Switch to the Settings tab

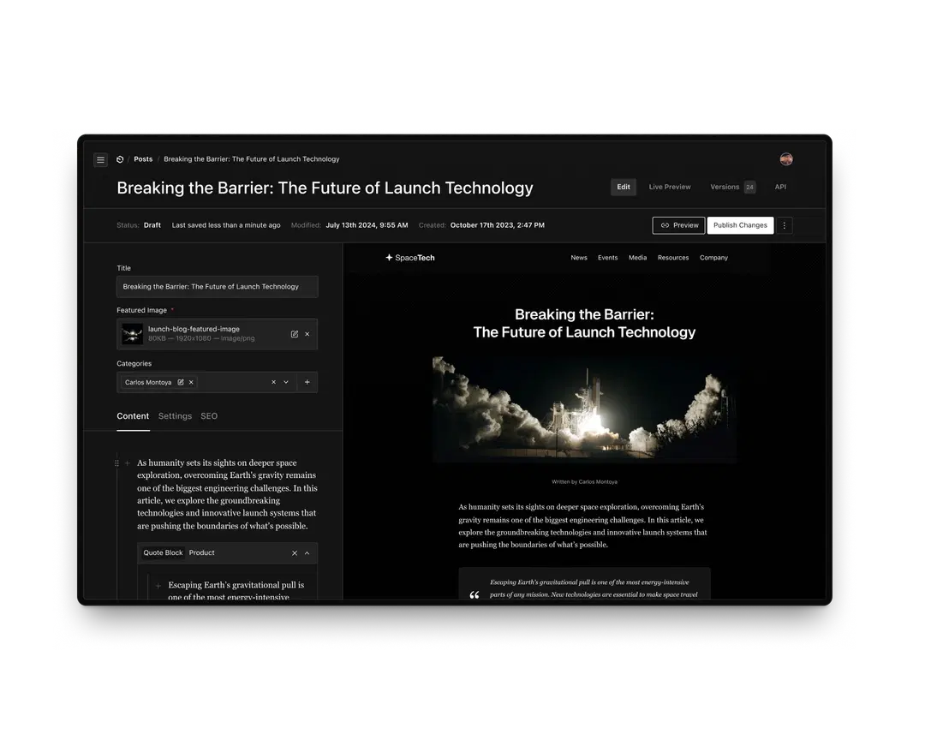(175, 416)
